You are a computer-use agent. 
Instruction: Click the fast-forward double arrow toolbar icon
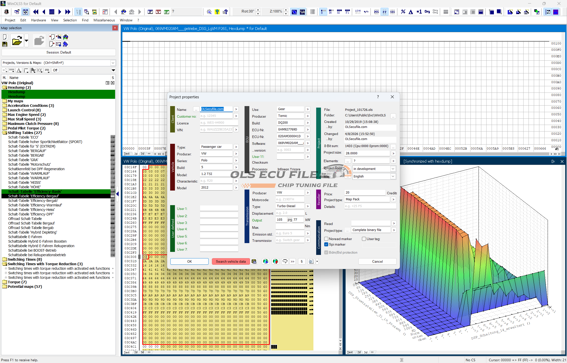click(x=68, y=12)
